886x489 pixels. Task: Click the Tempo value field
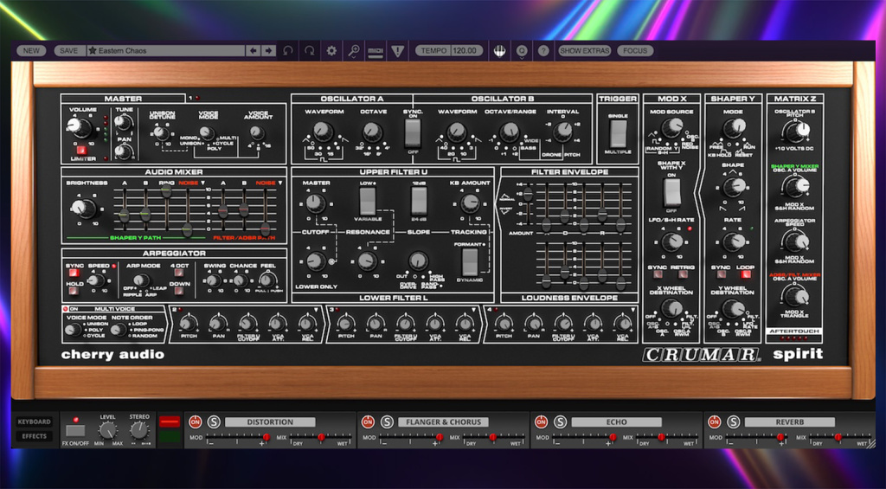pos(465,51)
